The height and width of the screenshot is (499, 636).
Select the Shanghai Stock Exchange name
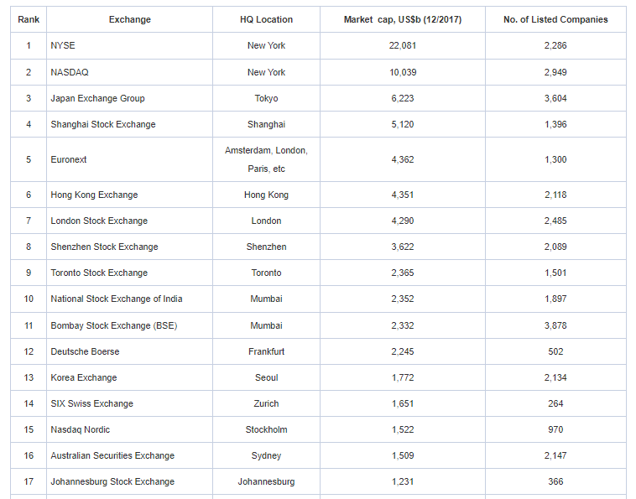click(x=103, y=124)
